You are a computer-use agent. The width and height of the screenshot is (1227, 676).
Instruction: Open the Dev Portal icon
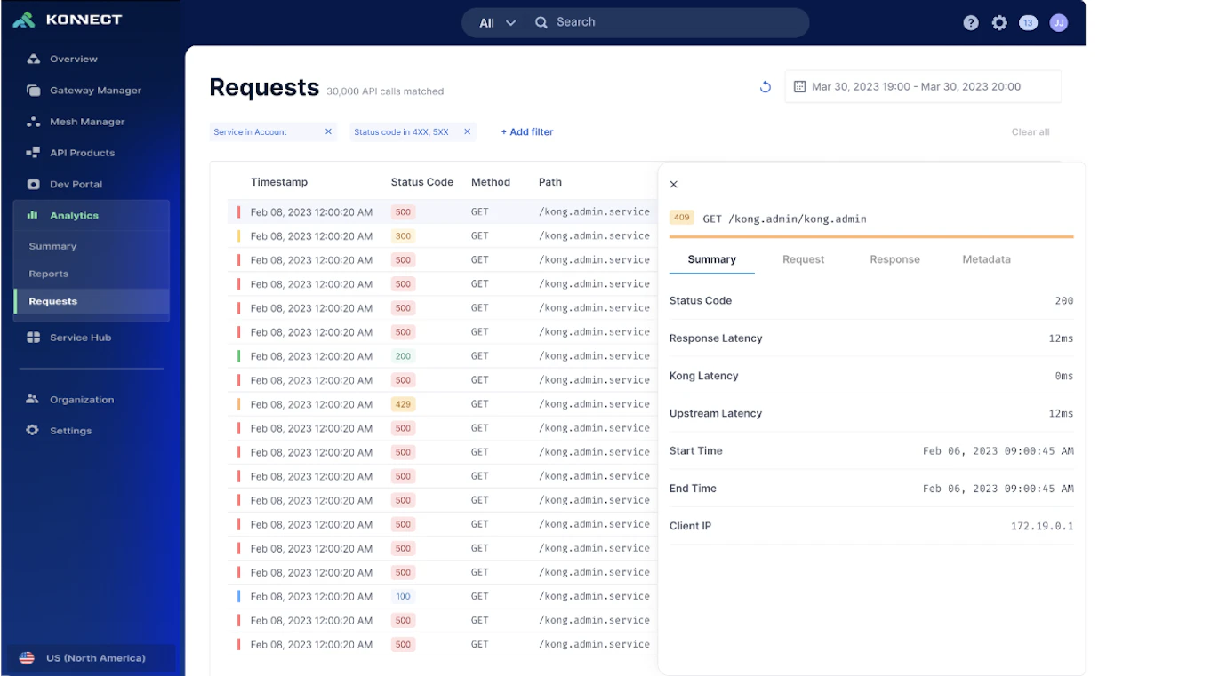34,185
